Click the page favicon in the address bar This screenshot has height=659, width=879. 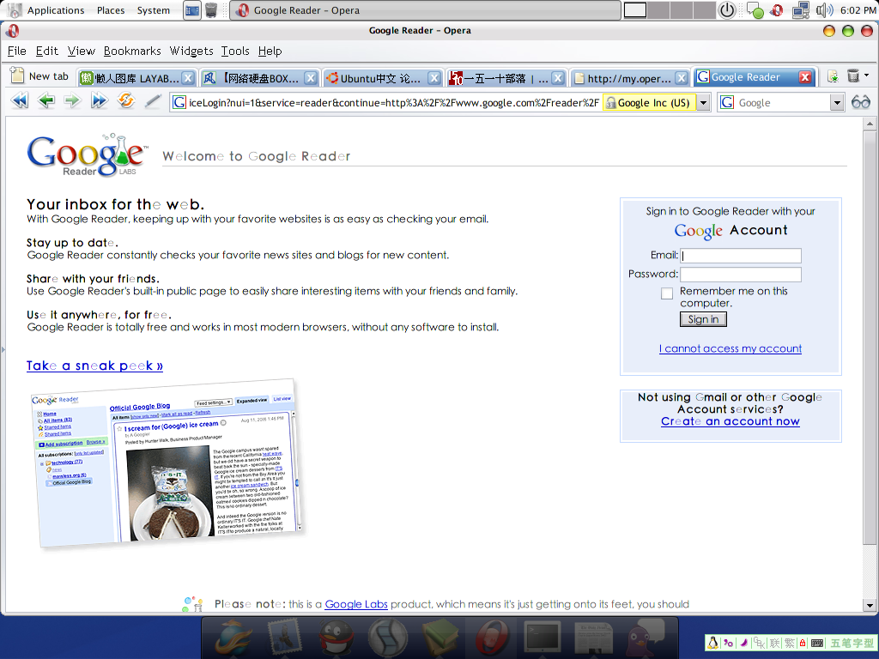point(179,103)
